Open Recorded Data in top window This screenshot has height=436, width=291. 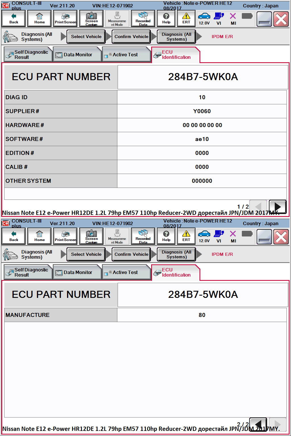(x=143, y=18)
